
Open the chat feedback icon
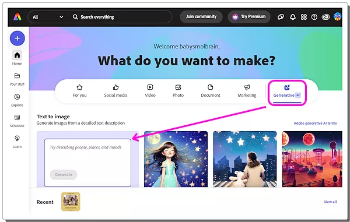pos(281,17)
